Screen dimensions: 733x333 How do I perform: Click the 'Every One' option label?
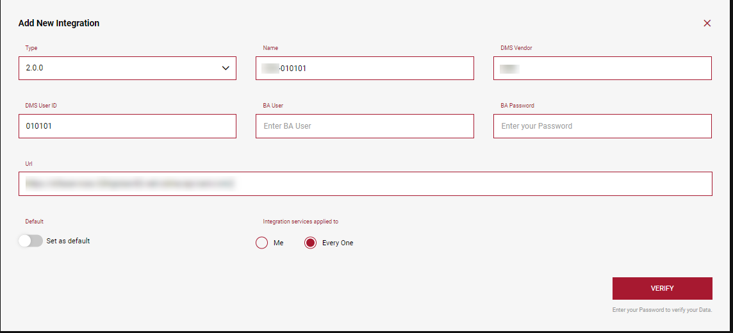pos(338,243)
